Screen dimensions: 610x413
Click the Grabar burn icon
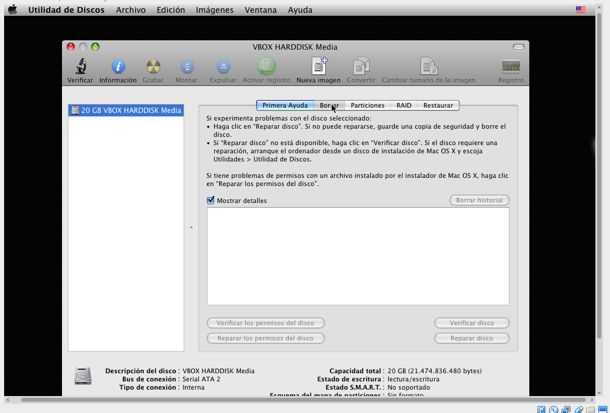coord(153,67)
